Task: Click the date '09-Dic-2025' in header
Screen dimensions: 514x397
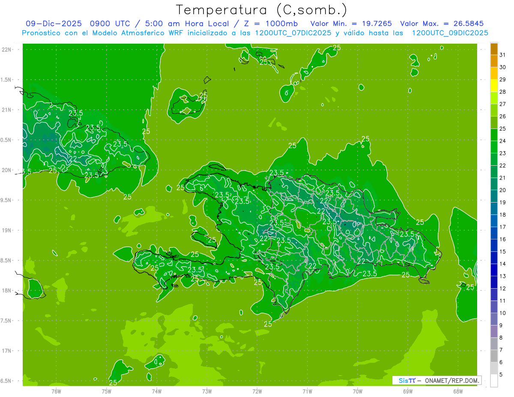Action: (54, 24)
